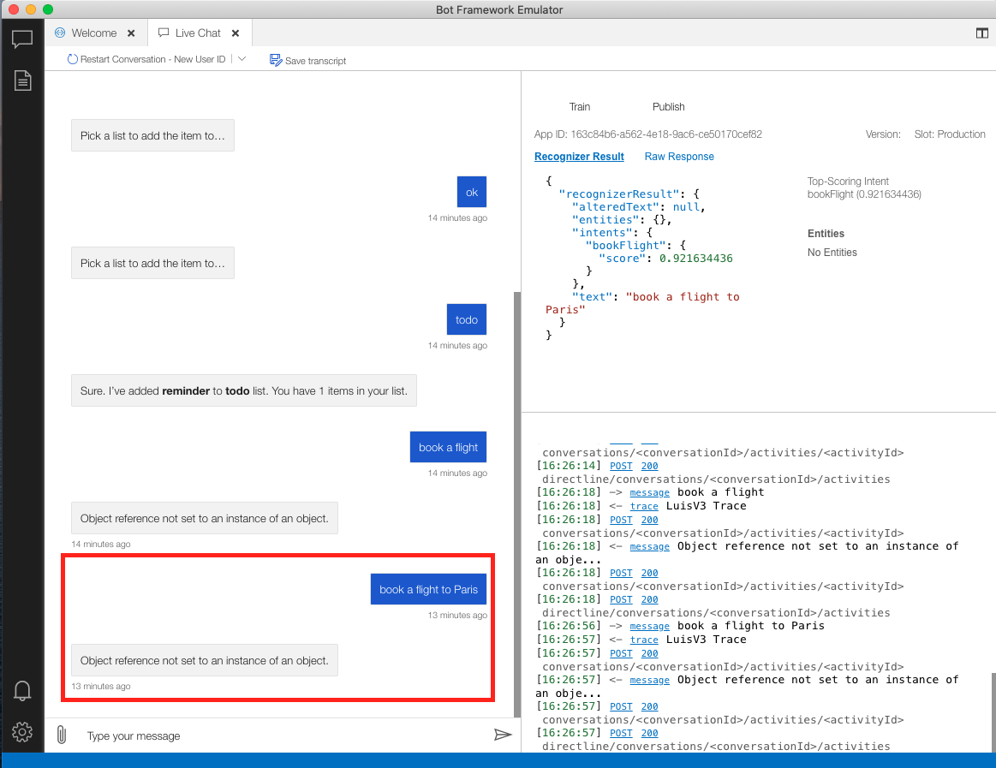Click the Save transcript disk icon
This screenshot has height=768, width=996.
pyautogui.click(x=276, y=60)
